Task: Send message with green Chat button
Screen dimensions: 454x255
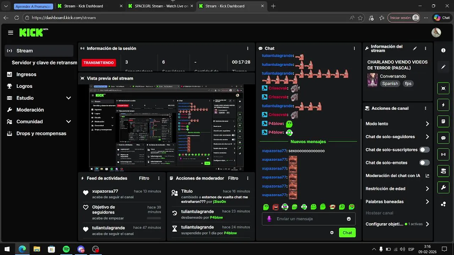Action: point(347,233)
